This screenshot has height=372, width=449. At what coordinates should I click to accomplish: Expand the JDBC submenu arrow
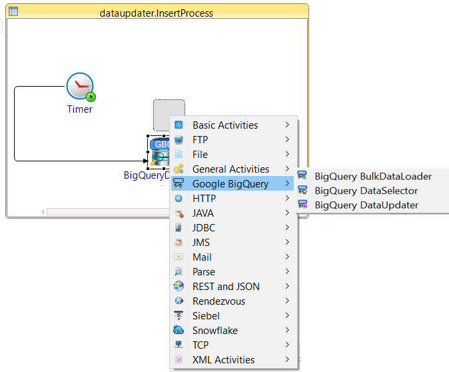point(287,228)
